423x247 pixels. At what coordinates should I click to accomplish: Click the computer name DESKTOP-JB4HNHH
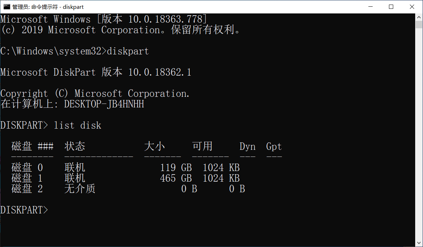(104, 104)
